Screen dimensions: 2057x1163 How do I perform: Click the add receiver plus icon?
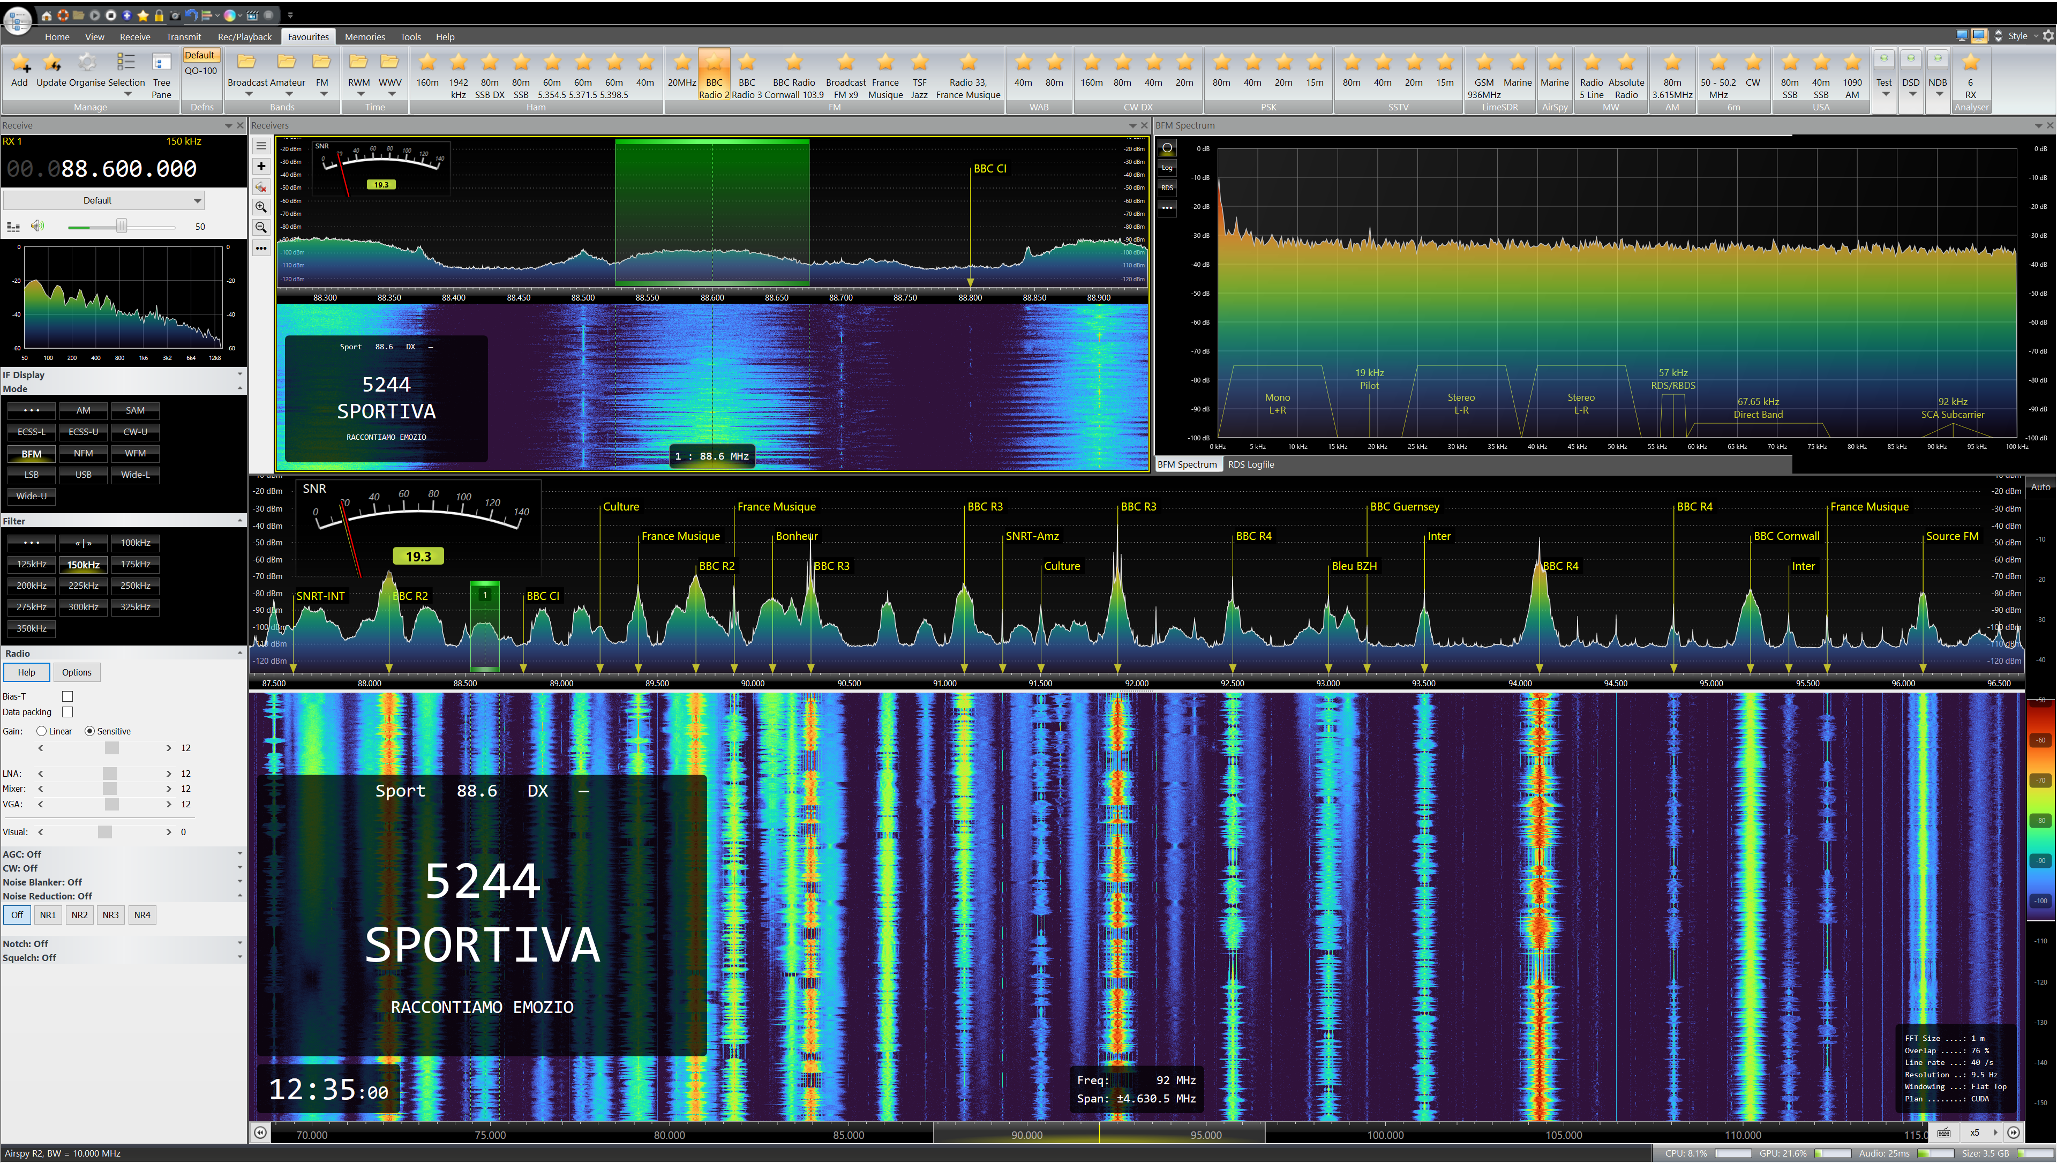pyautogui.click(x=261, y=166)
